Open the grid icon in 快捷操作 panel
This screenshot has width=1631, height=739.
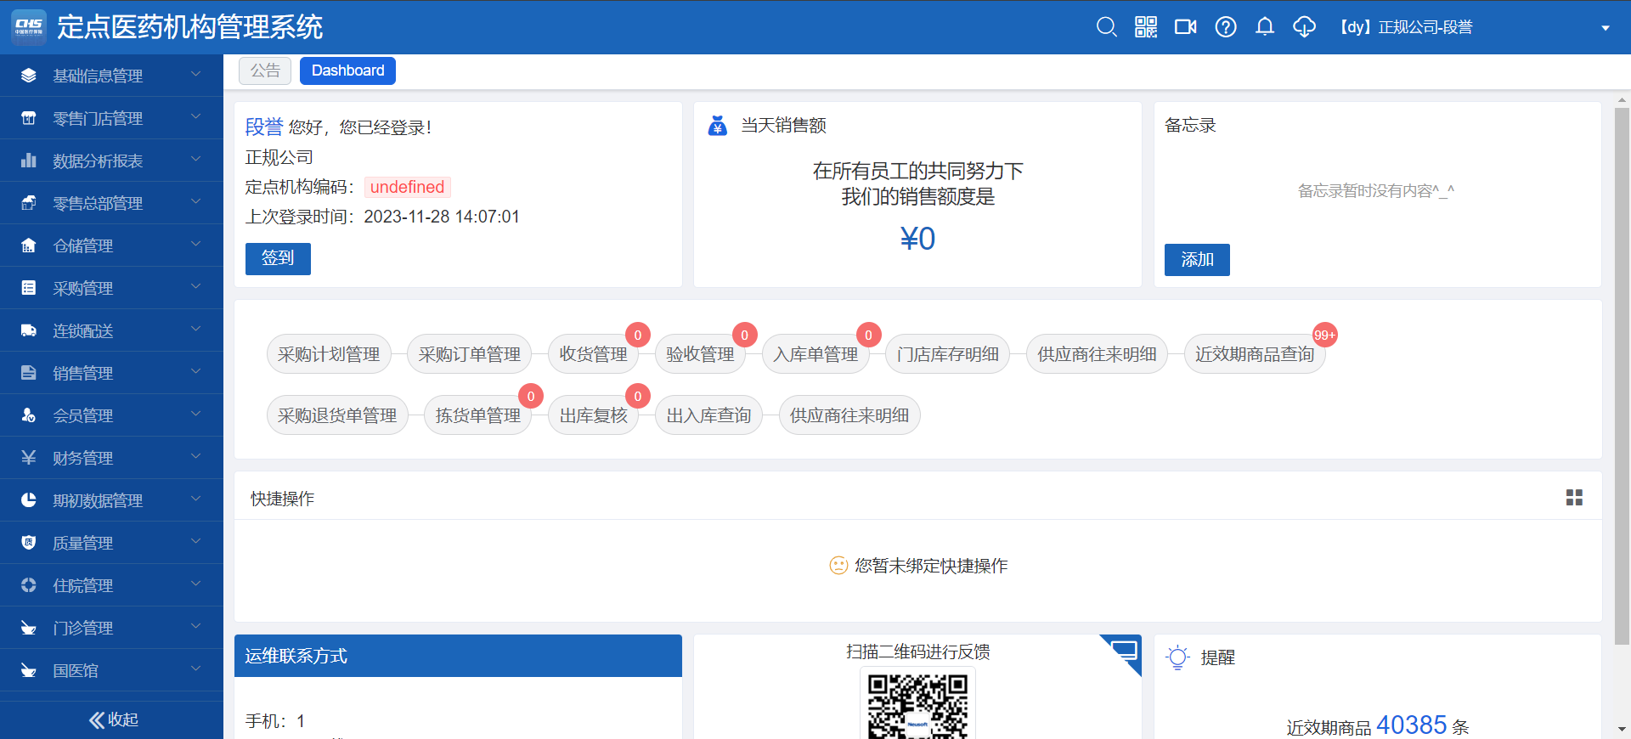[x=1574, y=498]
